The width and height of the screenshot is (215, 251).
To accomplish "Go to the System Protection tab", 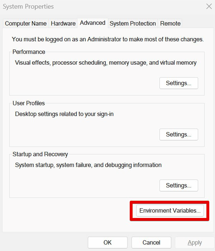I will pyautogui.click(x=133, y=23).
